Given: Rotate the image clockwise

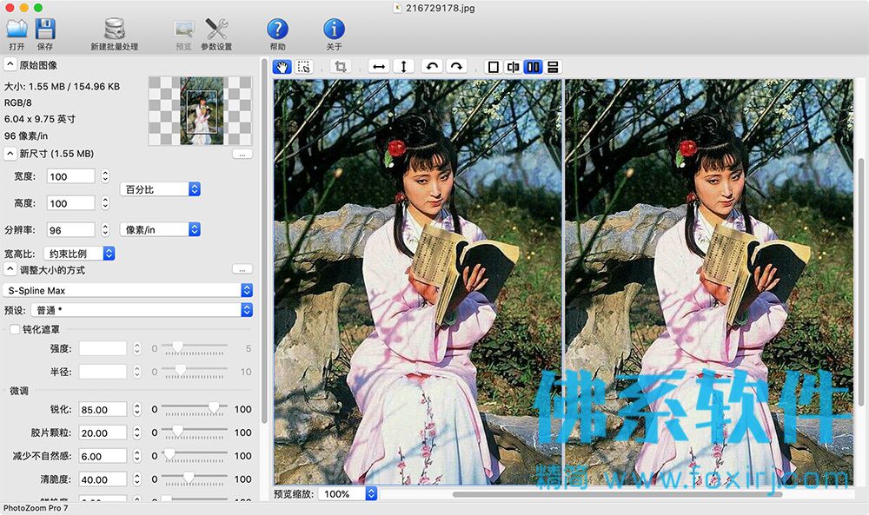Looking at the screenshot, I should (x=456, y=67).
